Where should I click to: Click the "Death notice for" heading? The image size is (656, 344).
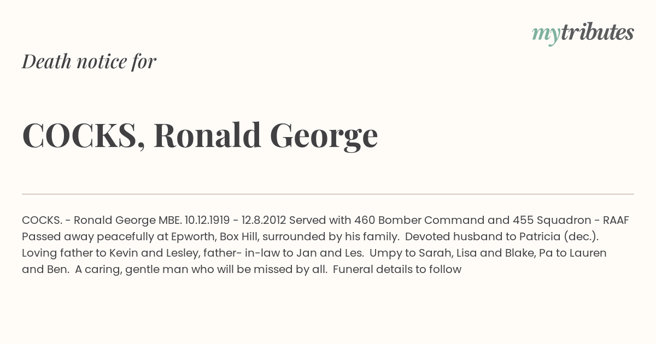89,61
